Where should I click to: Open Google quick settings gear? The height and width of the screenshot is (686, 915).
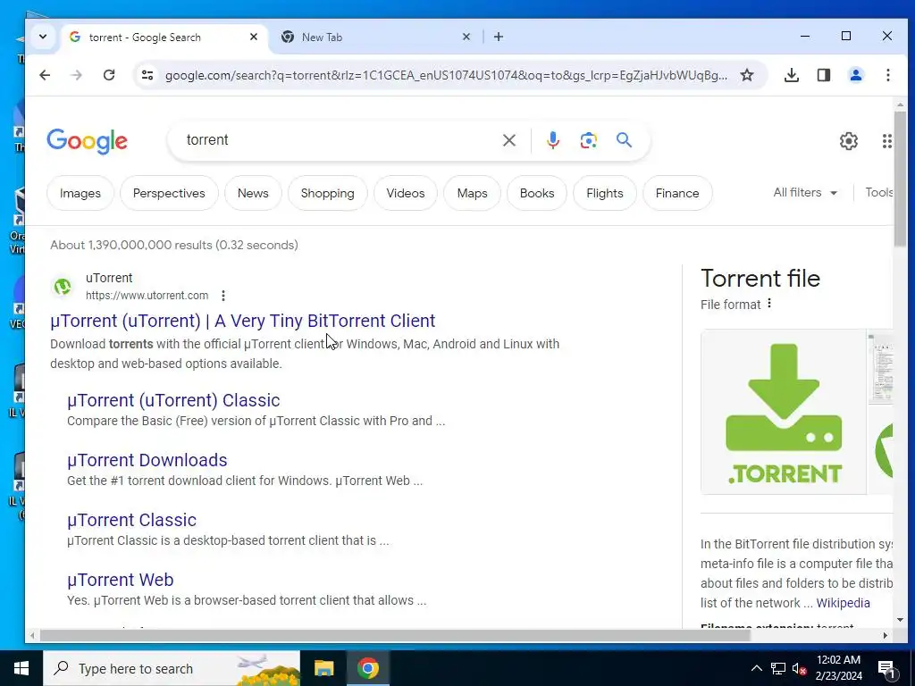[x=849, y=140]
